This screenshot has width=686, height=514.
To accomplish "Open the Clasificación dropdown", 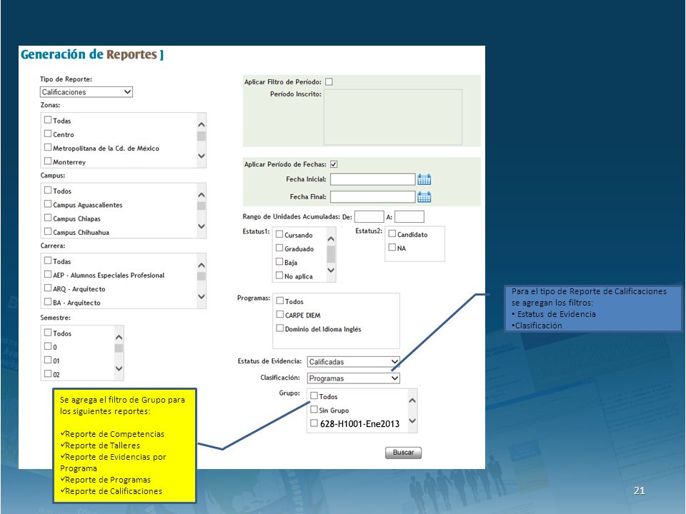I will coord(354,378).
